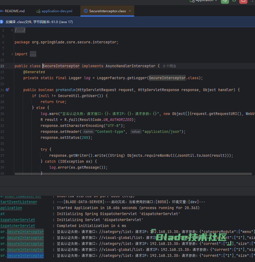Click the 200 status code value
The width and height of the screenshot is (255, 262).
85,138
